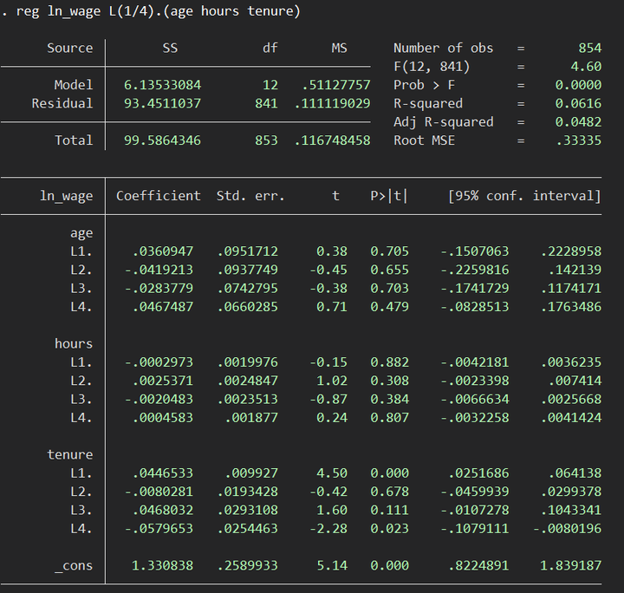Image resolution: width=624 pixels, height=593 pixels.
Task: Click the age variable row label
Action: pyautogui.click(x=81, y=233)
